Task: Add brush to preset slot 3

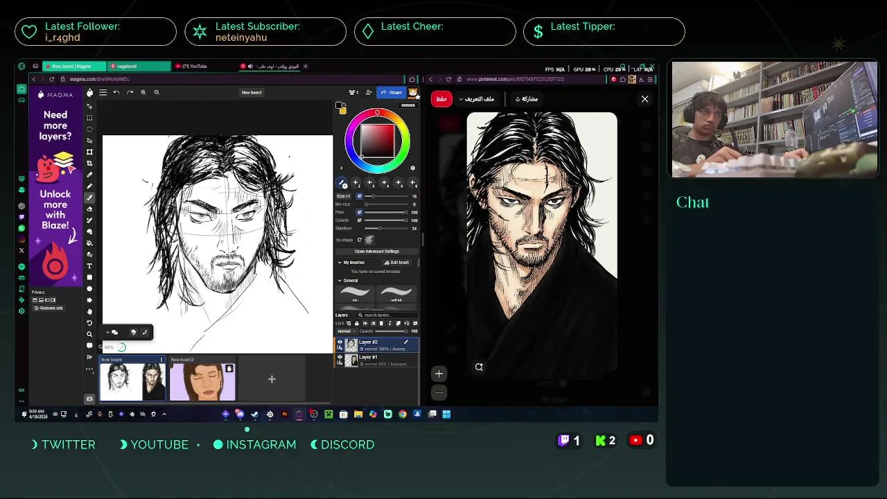Action: (x=369, y=183)
